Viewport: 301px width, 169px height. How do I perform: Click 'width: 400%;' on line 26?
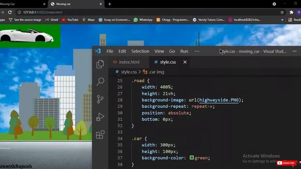pos(157,87)
